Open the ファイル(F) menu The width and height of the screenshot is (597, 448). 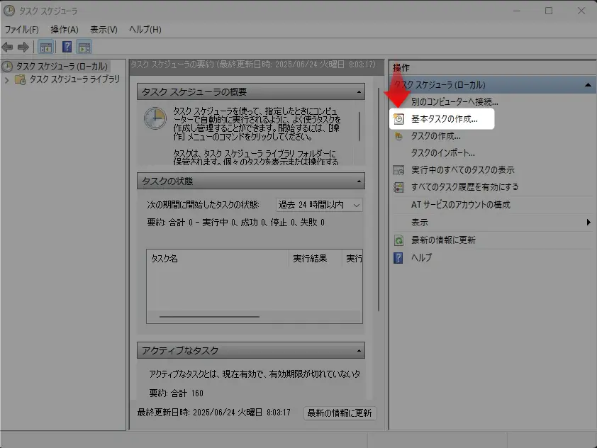[x=22, y=29]
